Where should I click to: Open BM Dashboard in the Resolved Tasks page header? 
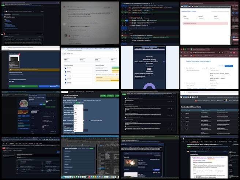220,101
